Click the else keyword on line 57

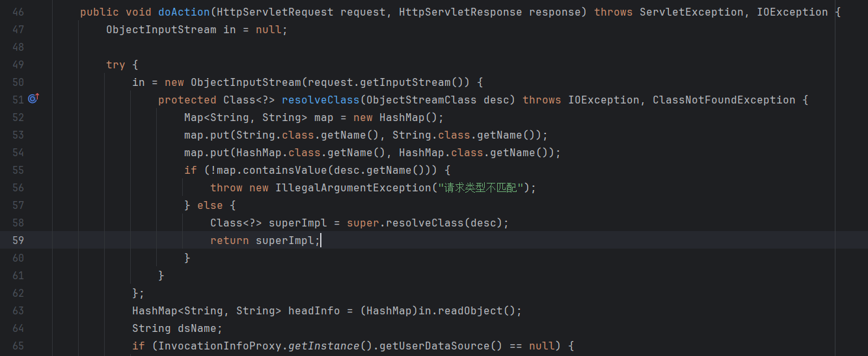tap(210, 206)
